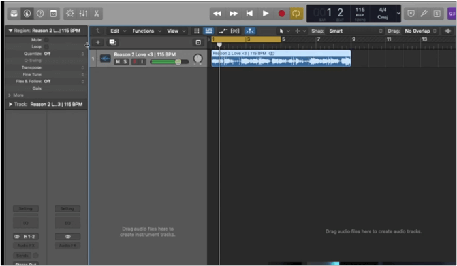Open the Editors with the scissors icon
Image resolution: width=457 pixels, height=266 pixels.
pos(97,13)
